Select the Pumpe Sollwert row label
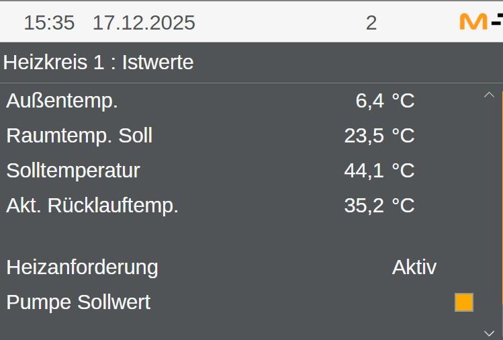Image resolution: width=503 pixels, height=340 pixels. tap(78, 302)
